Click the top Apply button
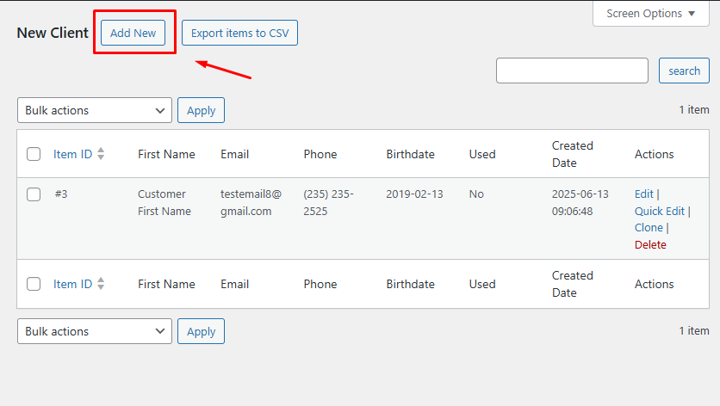 click(x=201, y=110)
